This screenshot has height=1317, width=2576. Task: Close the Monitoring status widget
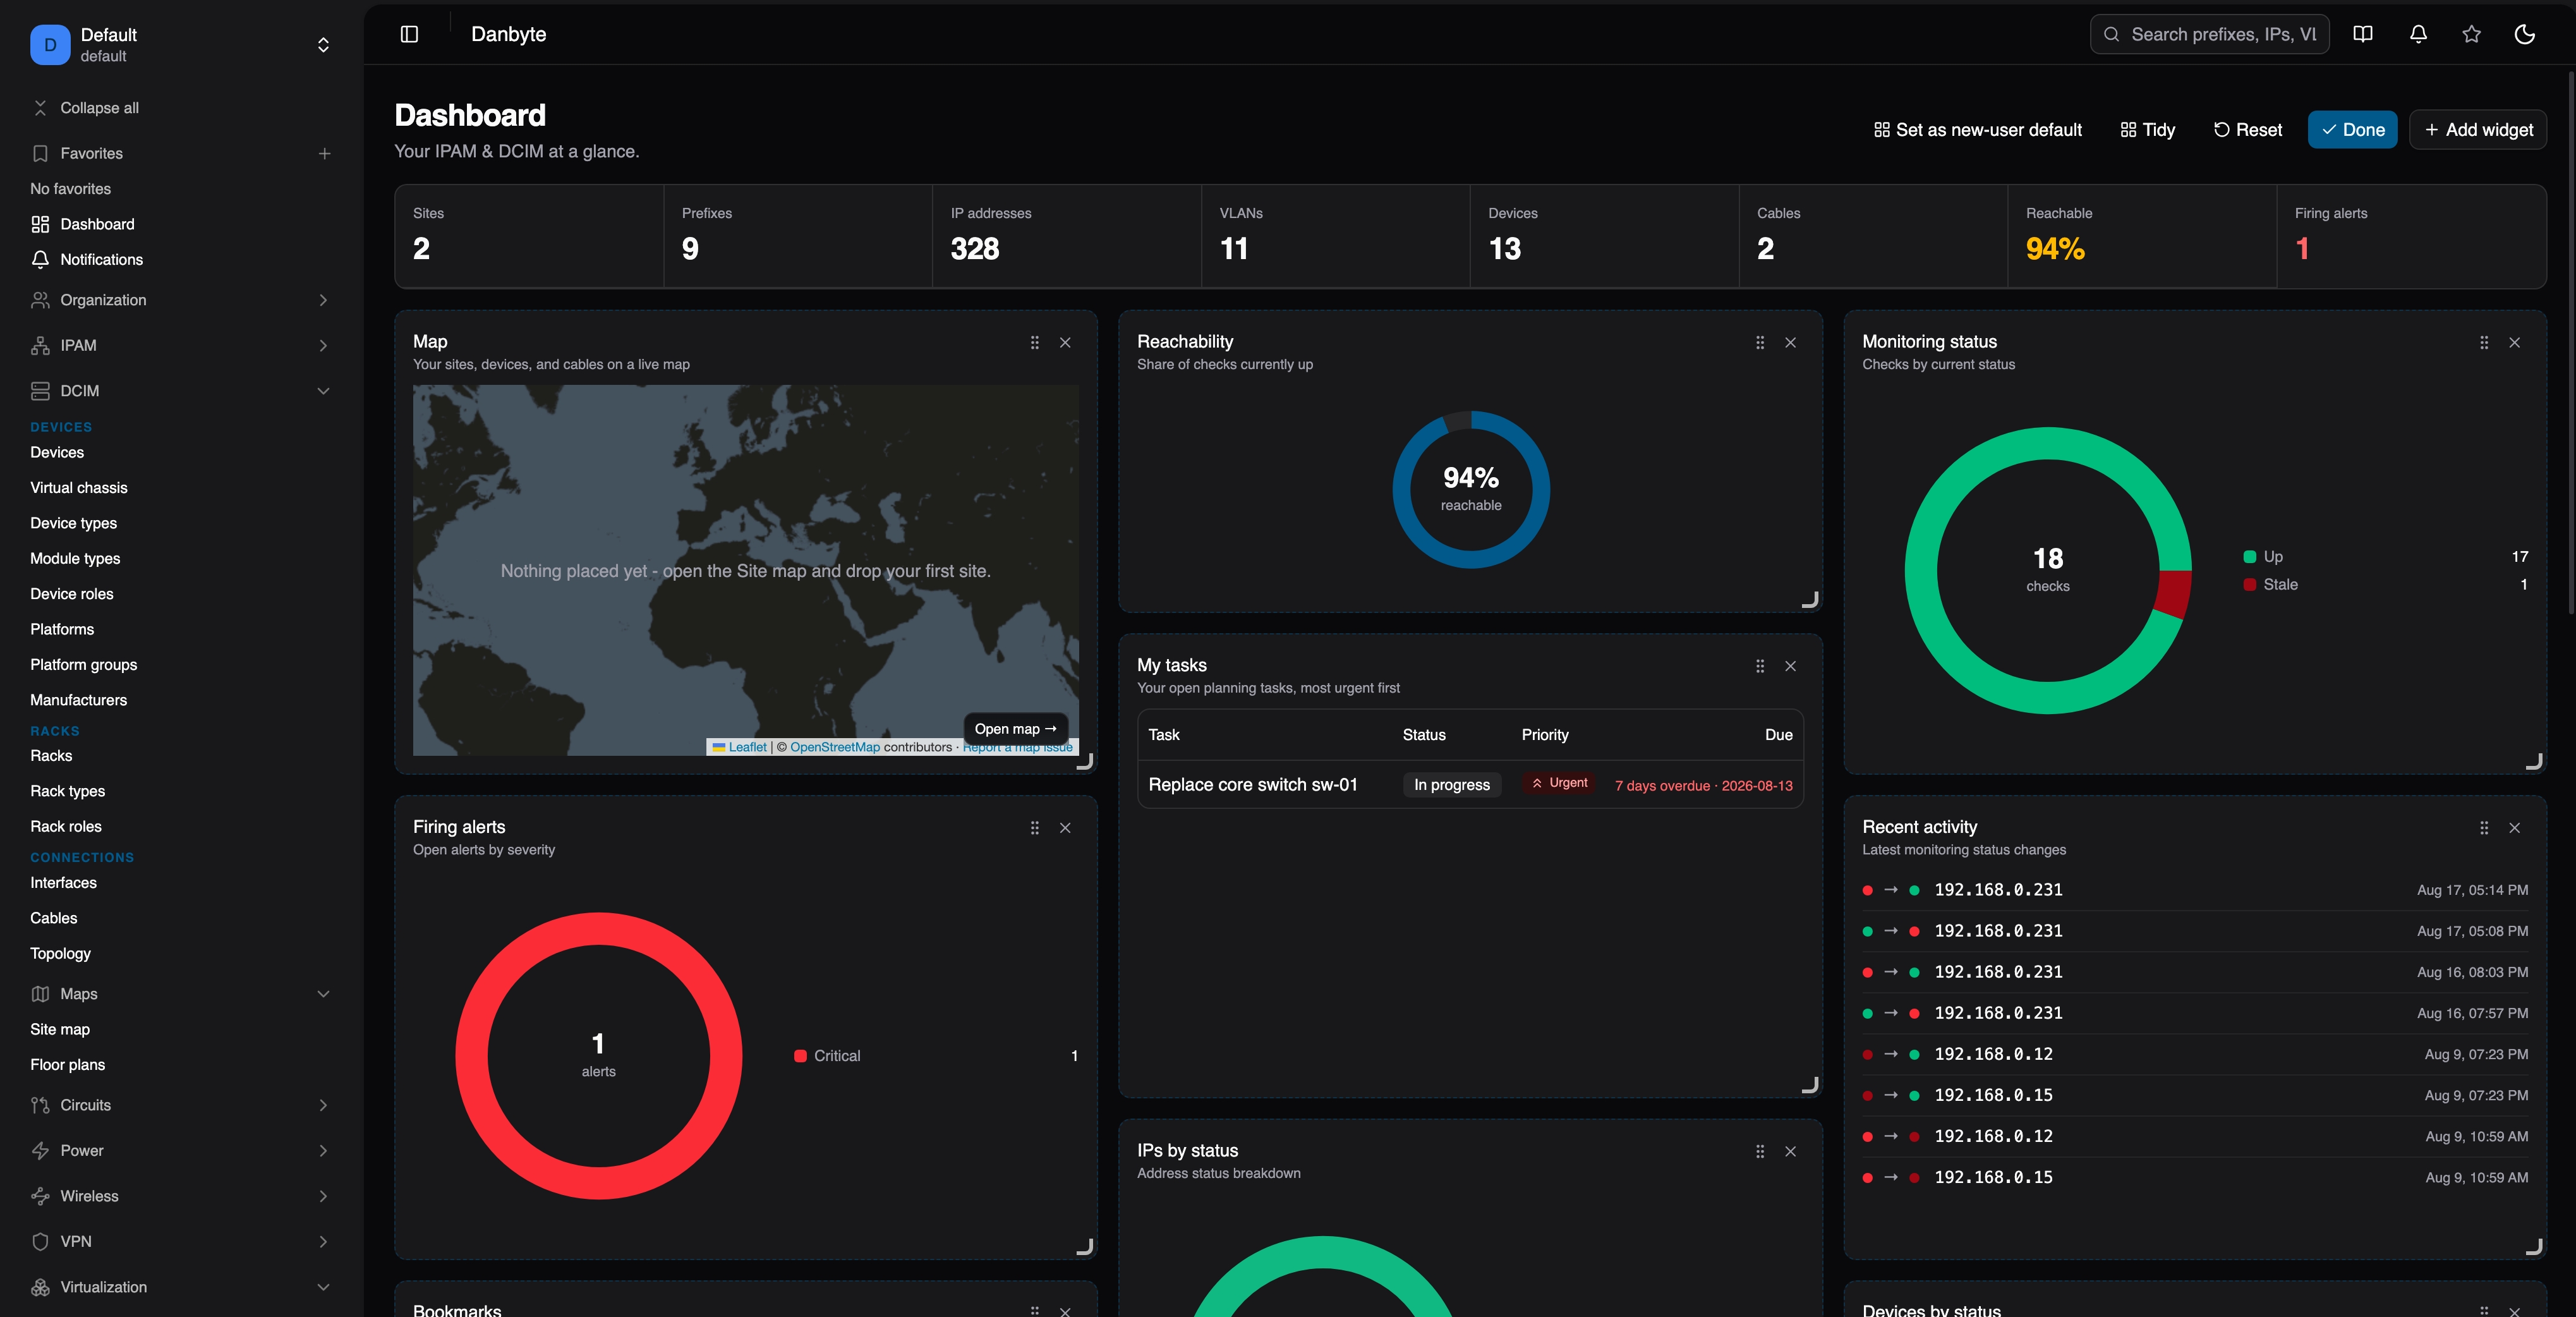pos(2514,342)
